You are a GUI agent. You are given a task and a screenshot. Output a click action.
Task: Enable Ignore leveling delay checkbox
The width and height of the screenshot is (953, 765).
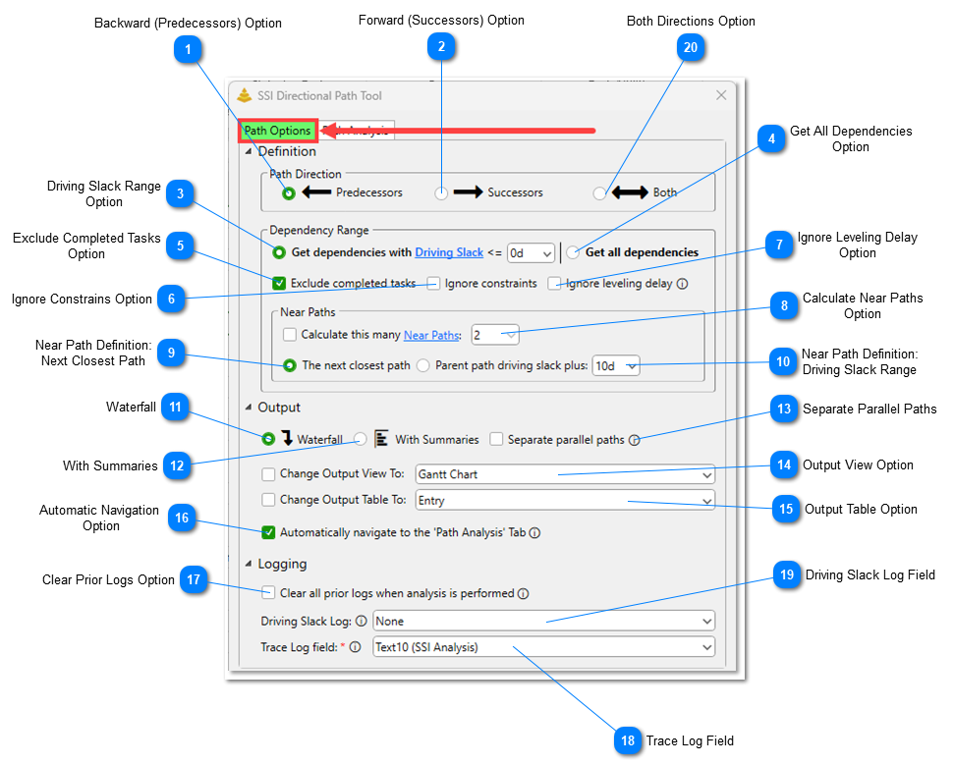[554, 283]
